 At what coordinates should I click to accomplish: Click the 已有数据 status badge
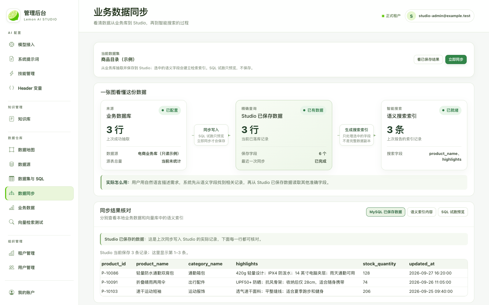313,110
